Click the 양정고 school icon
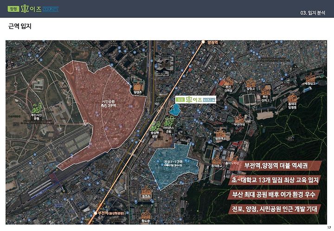 click(x=250, y=83)
